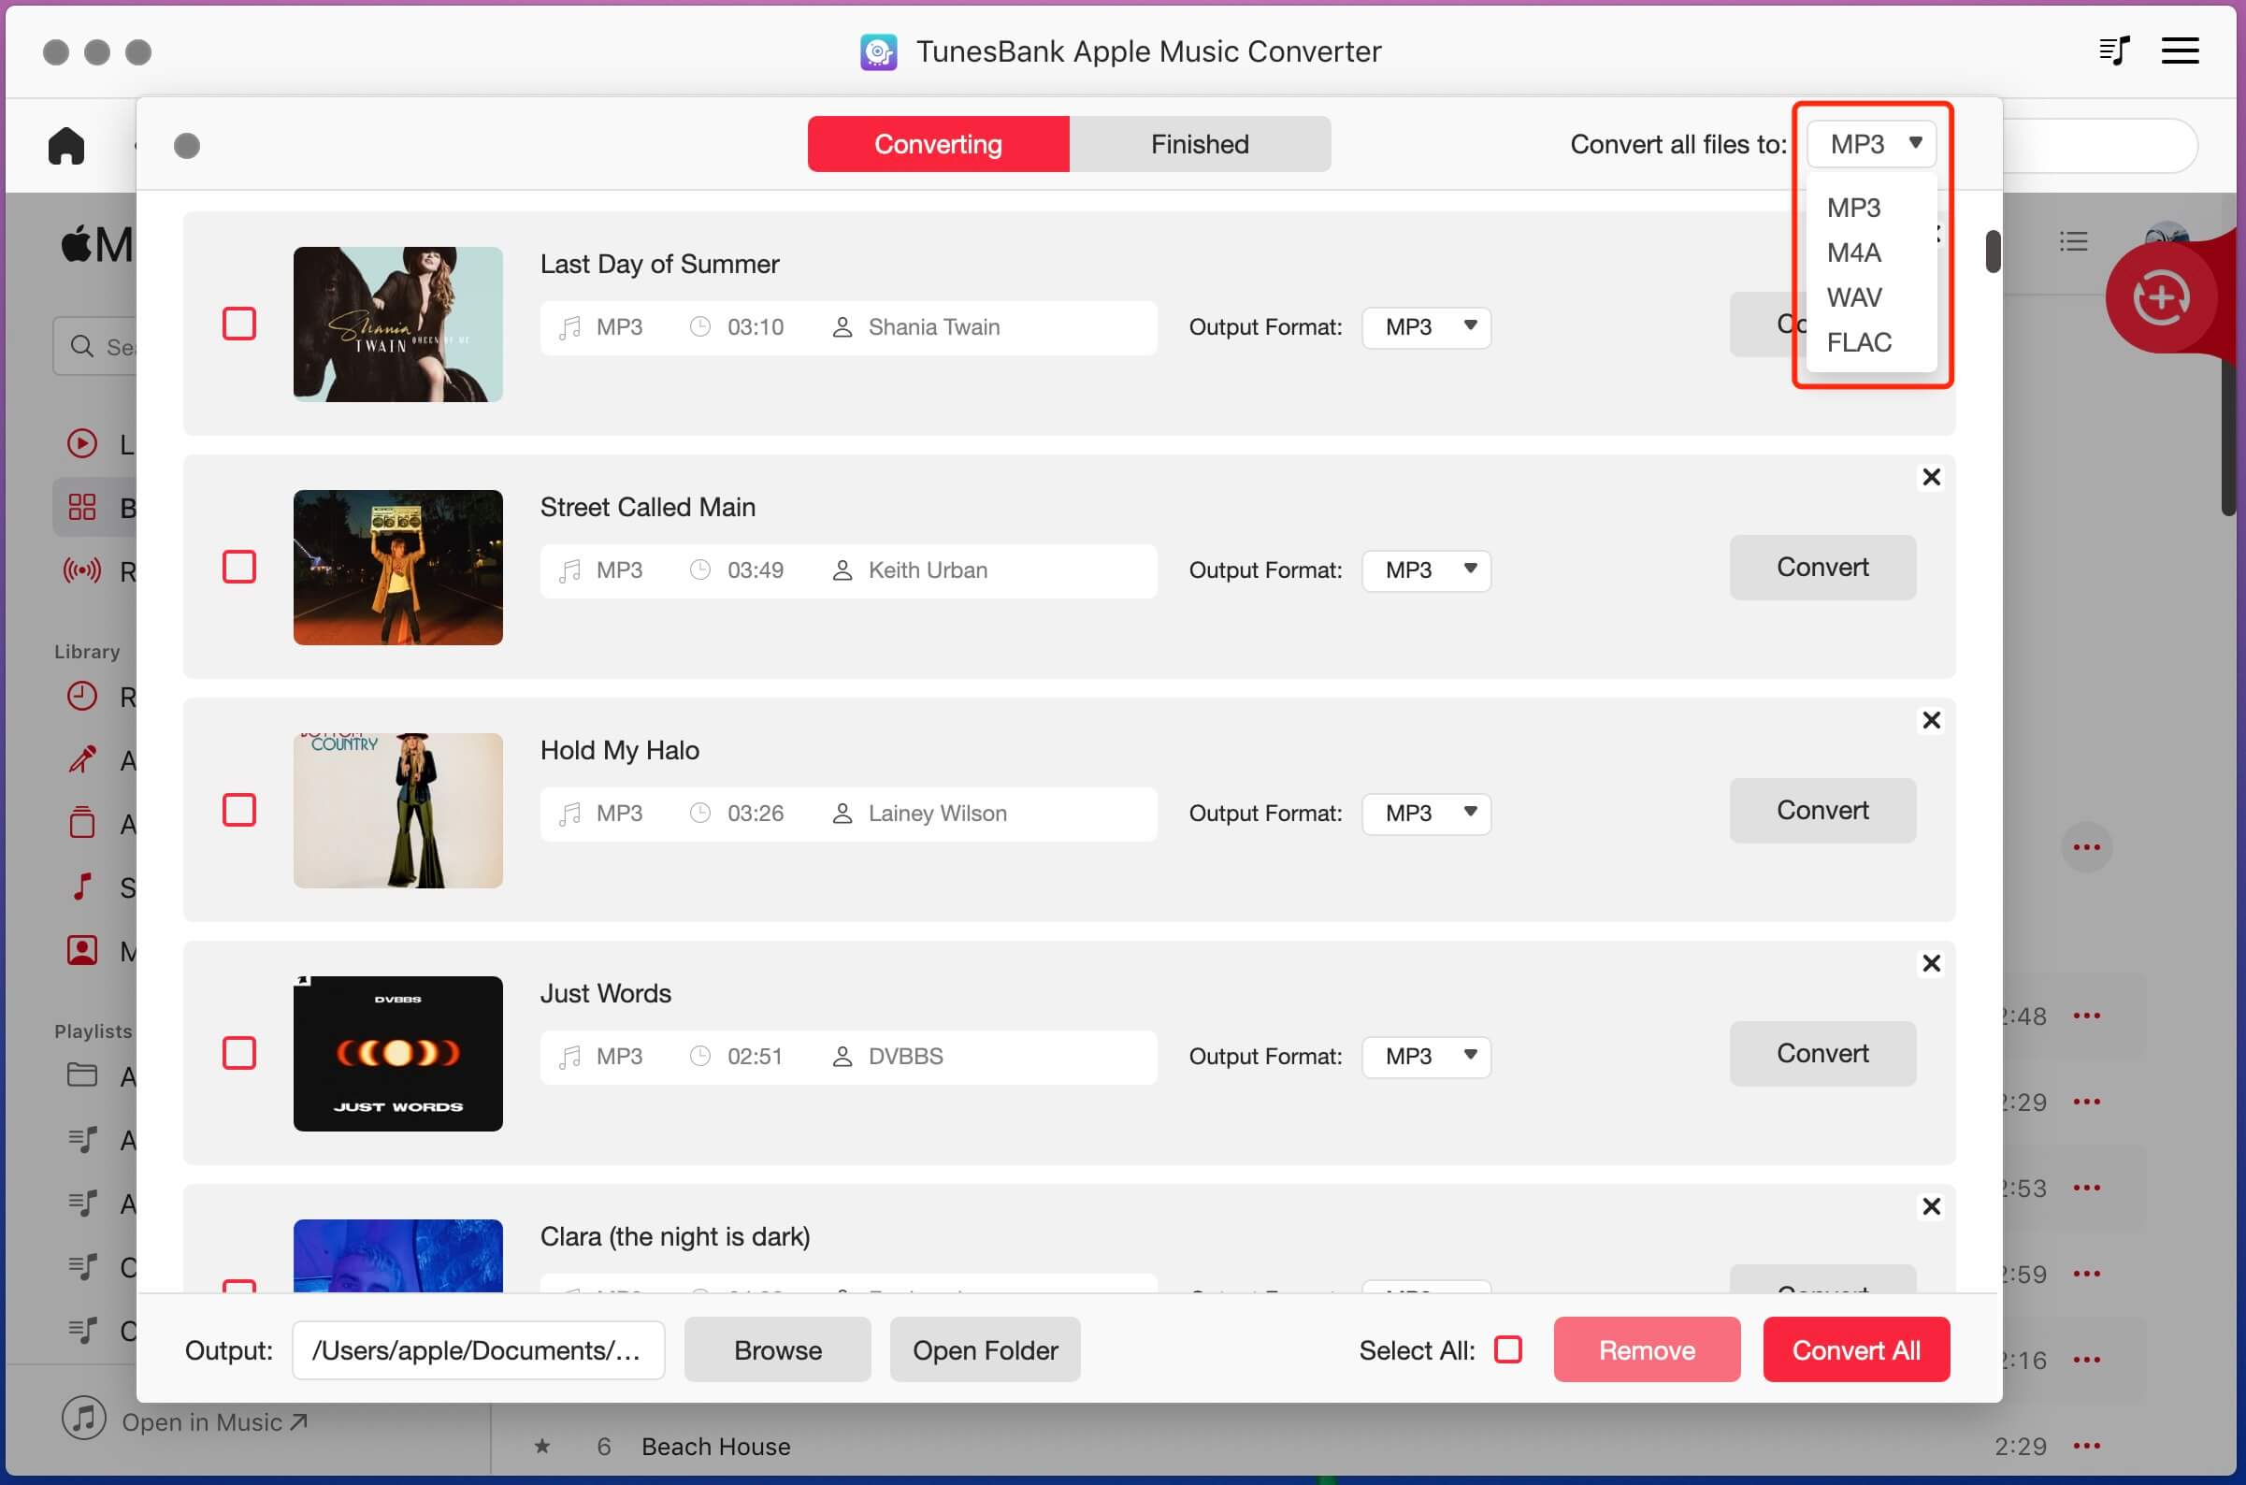This screenshot has height=1485, width=2246.
Task: Convert the Street Called Main track
Action: click(x=1822, y=568)
